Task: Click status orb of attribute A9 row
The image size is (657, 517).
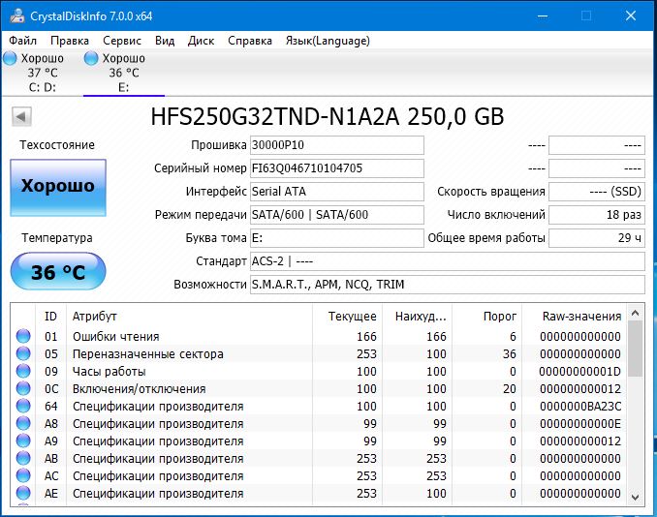Action: (x=23, y=441)
